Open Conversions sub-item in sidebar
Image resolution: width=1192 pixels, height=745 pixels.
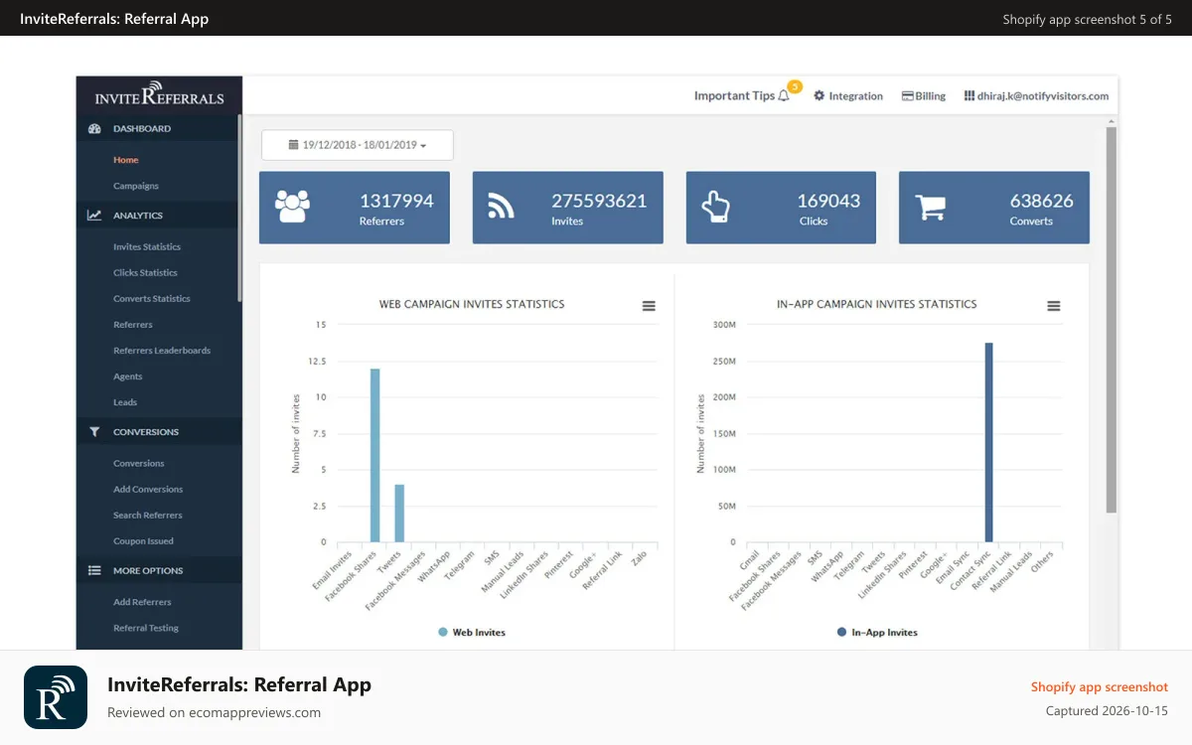tap(139, 464)
